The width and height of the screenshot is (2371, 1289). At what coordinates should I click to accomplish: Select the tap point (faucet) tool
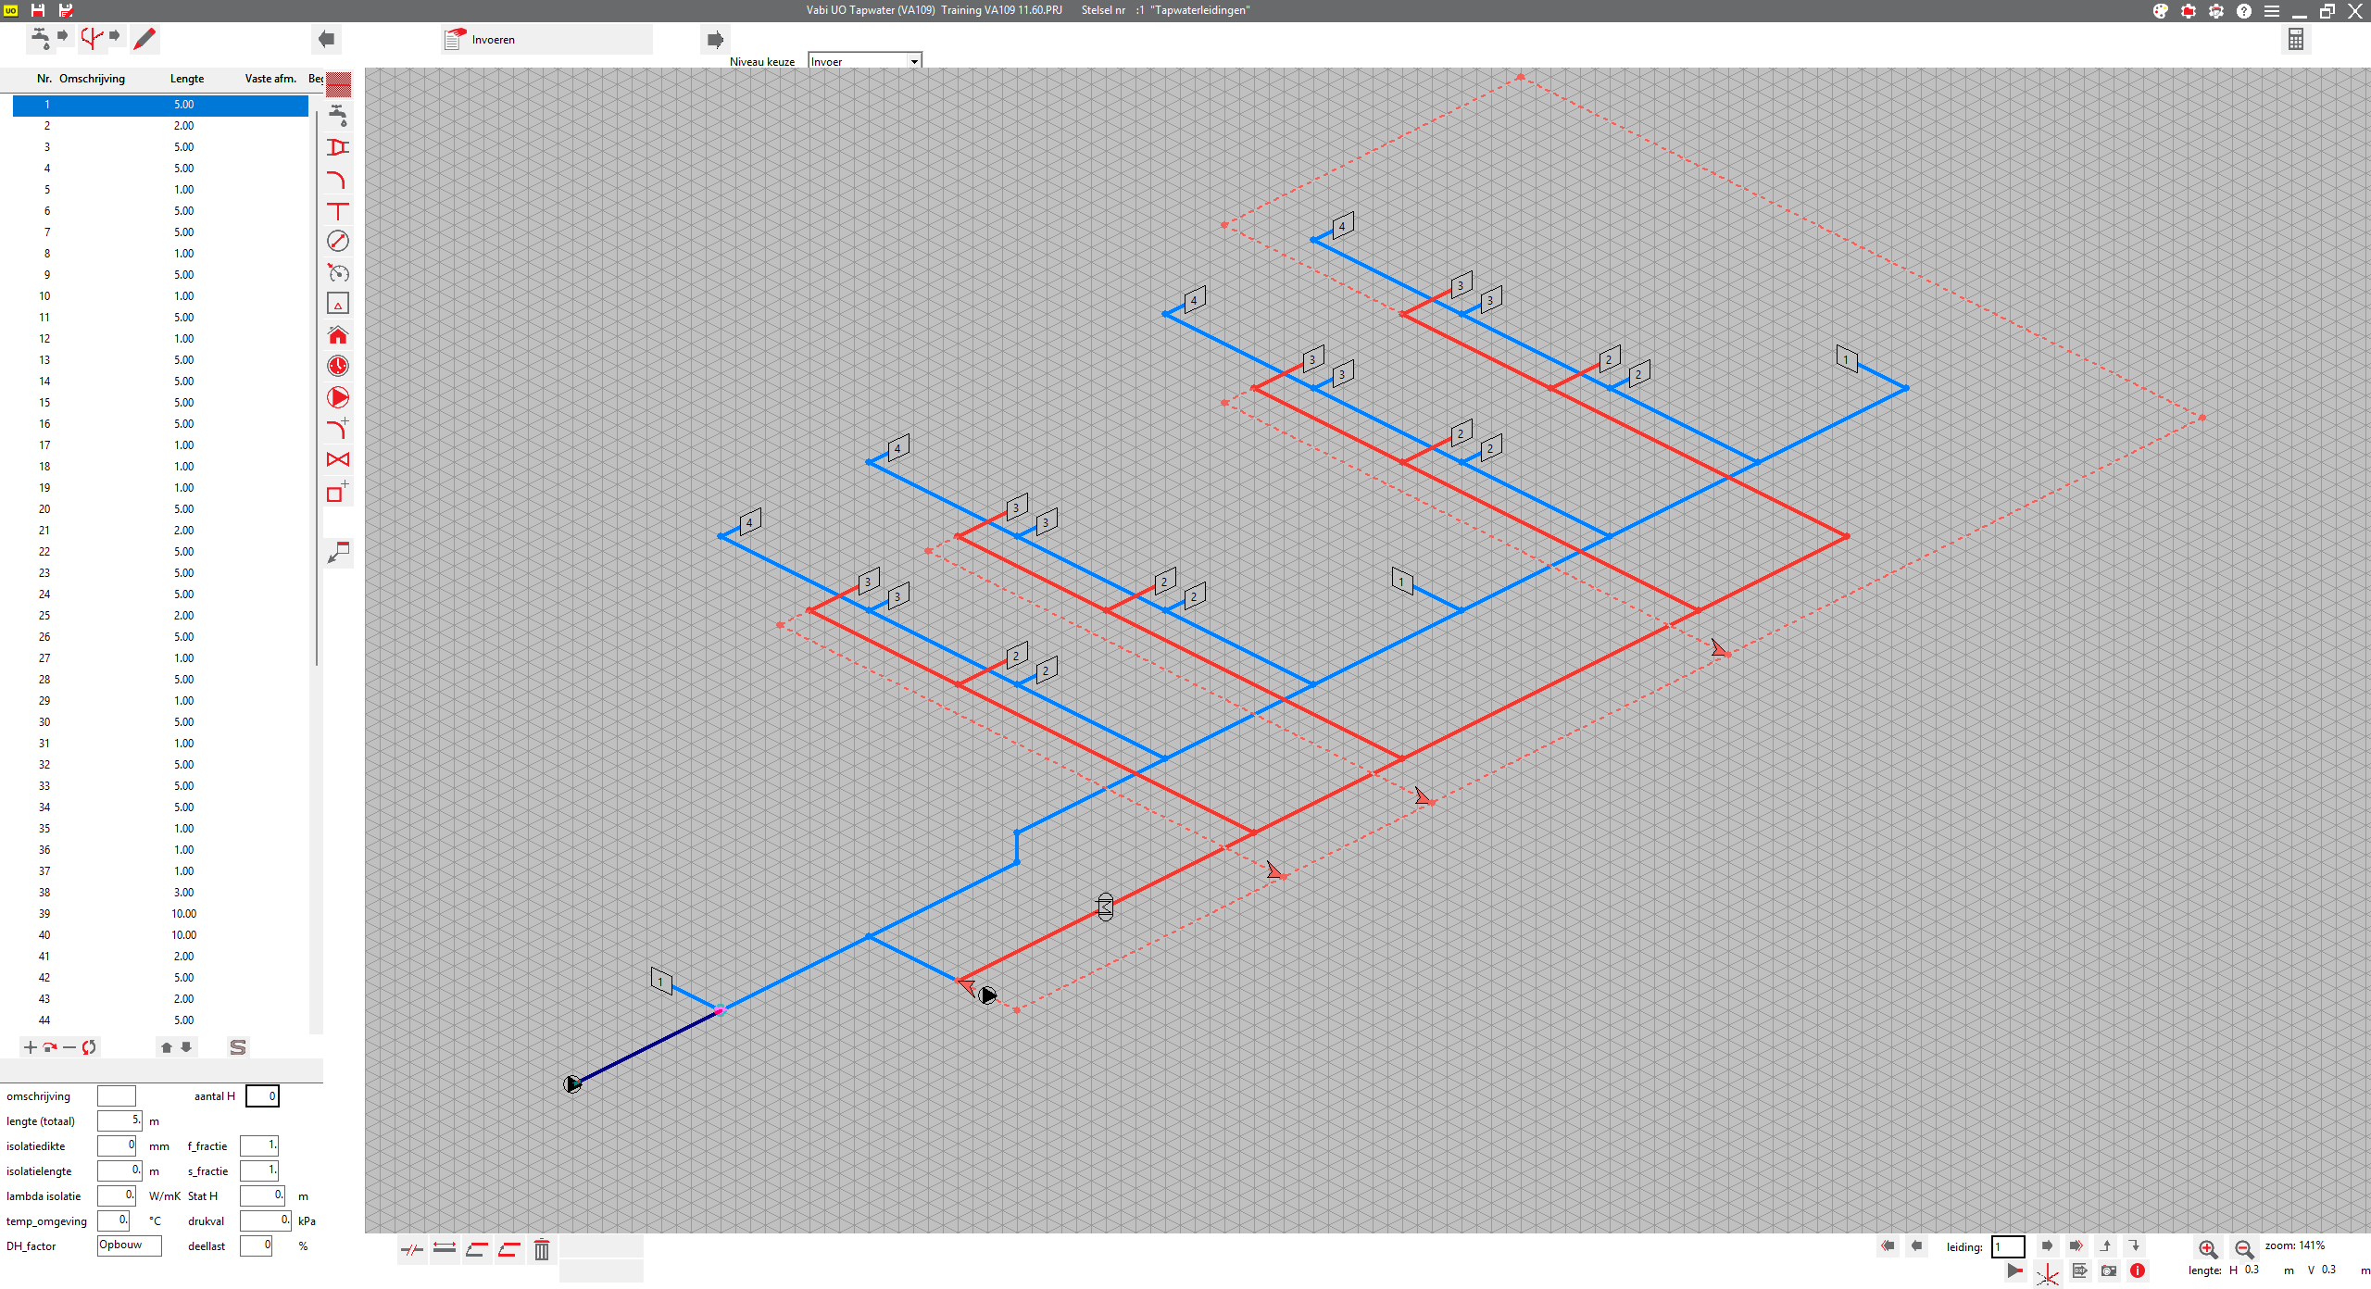(x=338, y=116)
